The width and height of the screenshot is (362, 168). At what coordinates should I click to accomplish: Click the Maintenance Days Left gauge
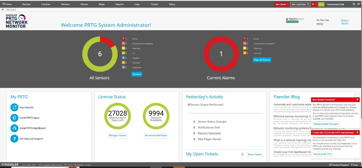click(x=117, y=116)
